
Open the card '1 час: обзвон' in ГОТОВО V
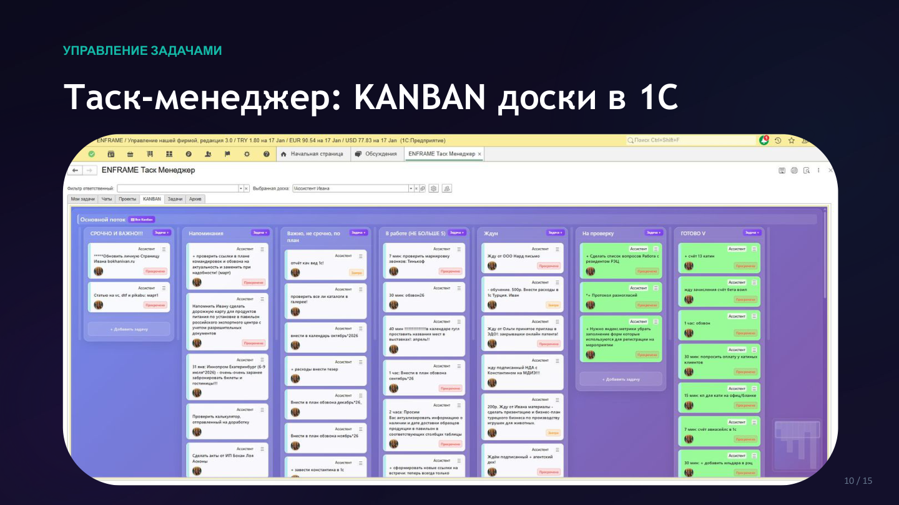pos(719,325)
